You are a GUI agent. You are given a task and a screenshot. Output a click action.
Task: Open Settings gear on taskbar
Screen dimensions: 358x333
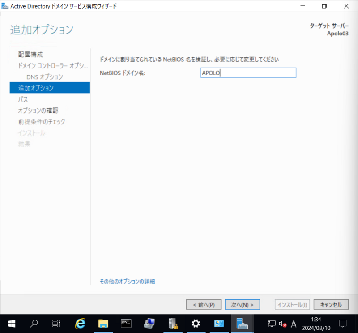click(x=196, y=324)
